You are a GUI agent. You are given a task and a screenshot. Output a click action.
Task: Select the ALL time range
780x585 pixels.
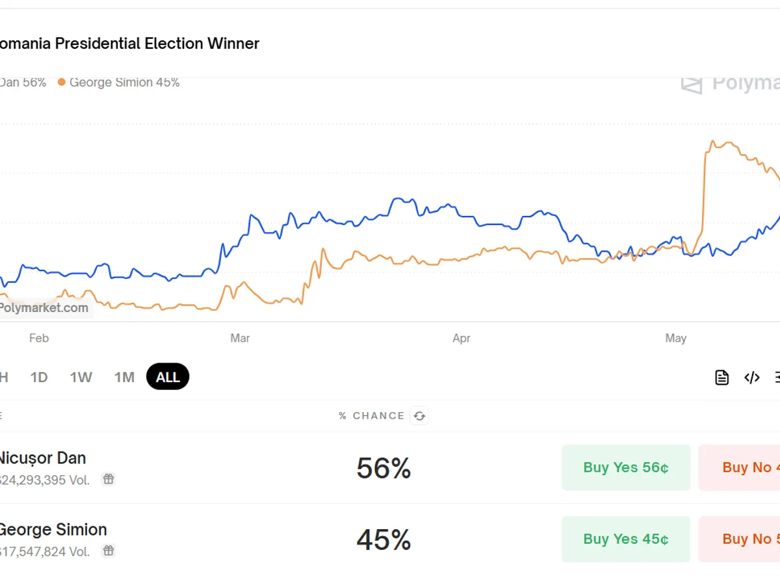(x=168, y=377)
